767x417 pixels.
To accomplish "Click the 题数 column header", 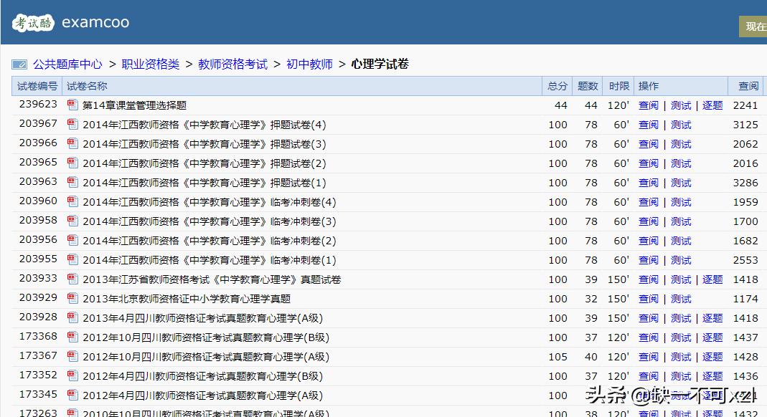I will click(x=588, y=86).
